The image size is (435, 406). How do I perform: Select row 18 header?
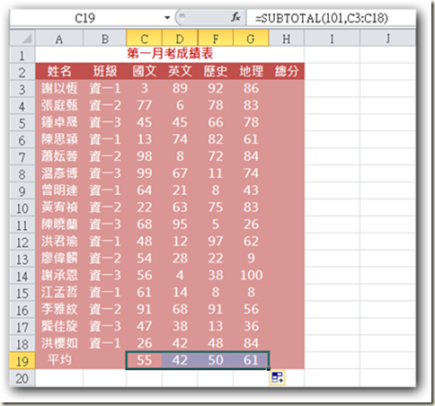click(22, 344)
